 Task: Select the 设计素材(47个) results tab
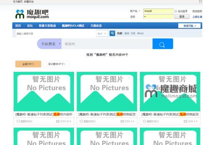[56, 64]
